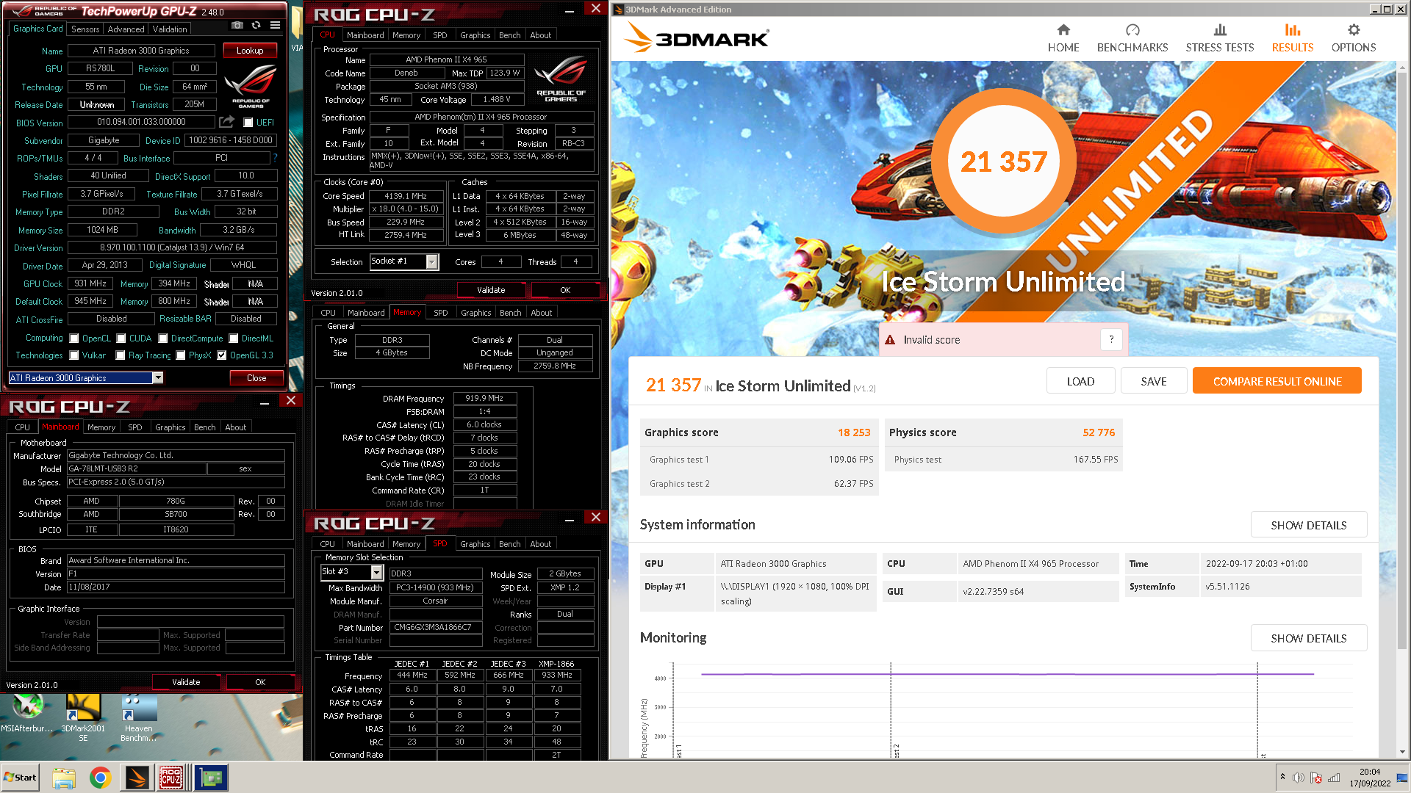This screenshot has height=793, width=1411.
Task: Click the Windows Start button
Action: [20, 778]
